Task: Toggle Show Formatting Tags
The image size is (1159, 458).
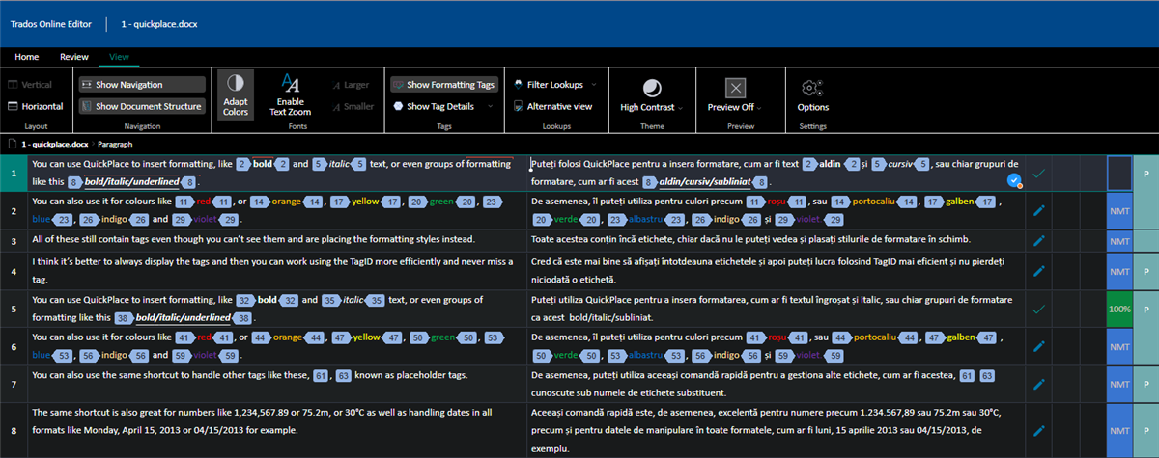Action: 444,85
